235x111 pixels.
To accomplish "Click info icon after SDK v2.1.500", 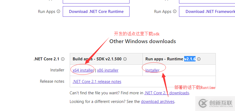I will click(125, 59).
